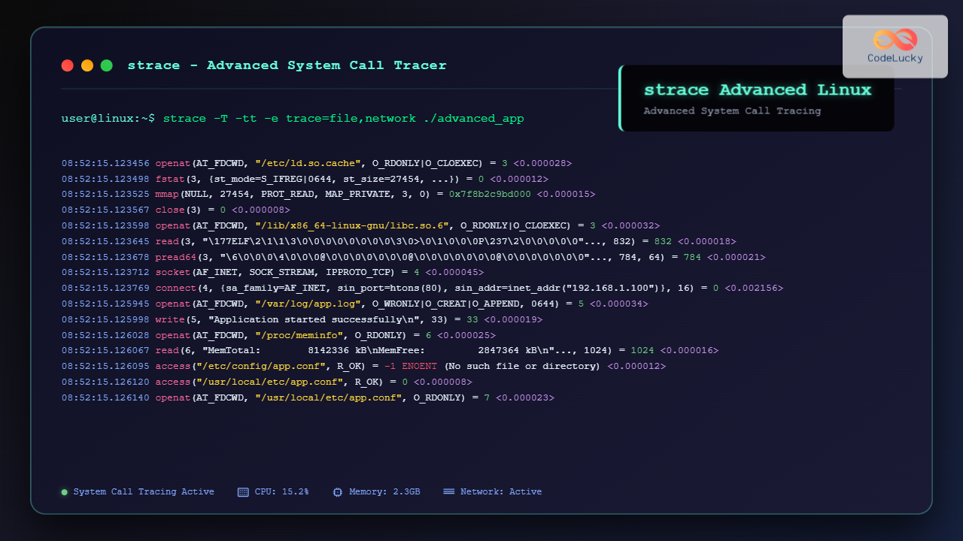Viewport: 963px width, 541px height.
Task: Click the "CPU: 15.2%" status label
Action: (281, 492)
